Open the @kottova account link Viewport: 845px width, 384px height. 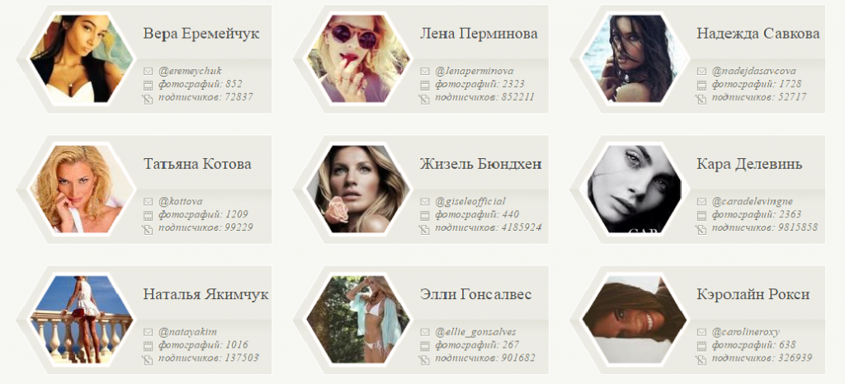(x=181, y=202)
